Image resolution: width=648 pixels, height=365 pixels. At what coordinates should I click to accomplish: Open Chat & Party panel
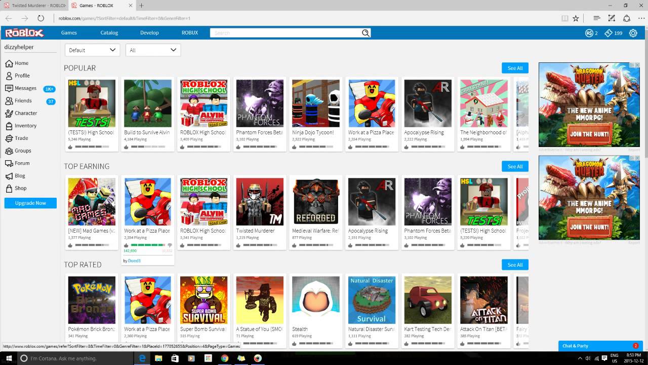[600, 346]
